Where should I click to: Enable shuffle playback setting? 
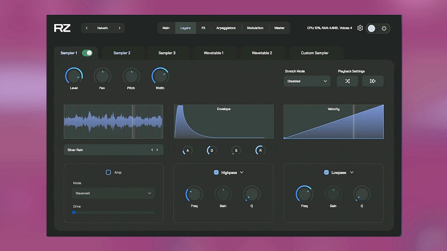click(347, 81)
